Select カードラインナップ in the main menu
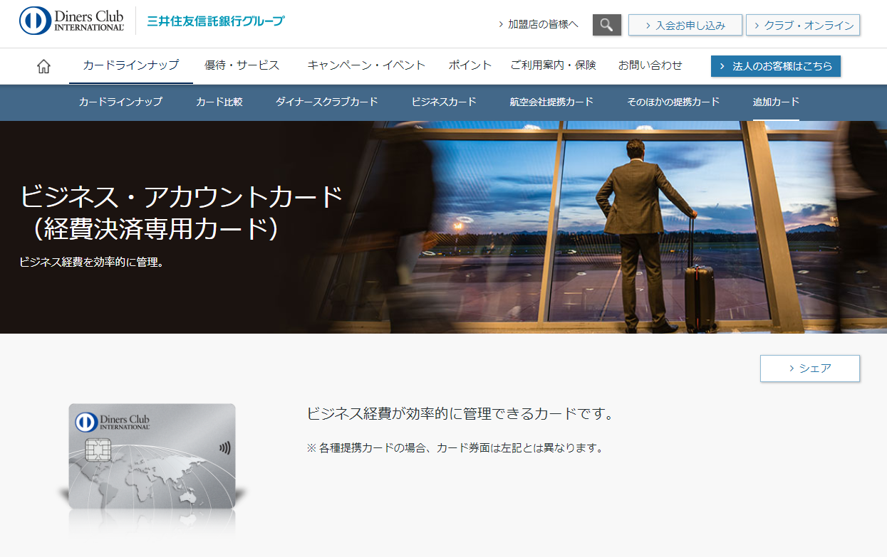The width and height of the screenshot is (887, 557). [131, 65]
